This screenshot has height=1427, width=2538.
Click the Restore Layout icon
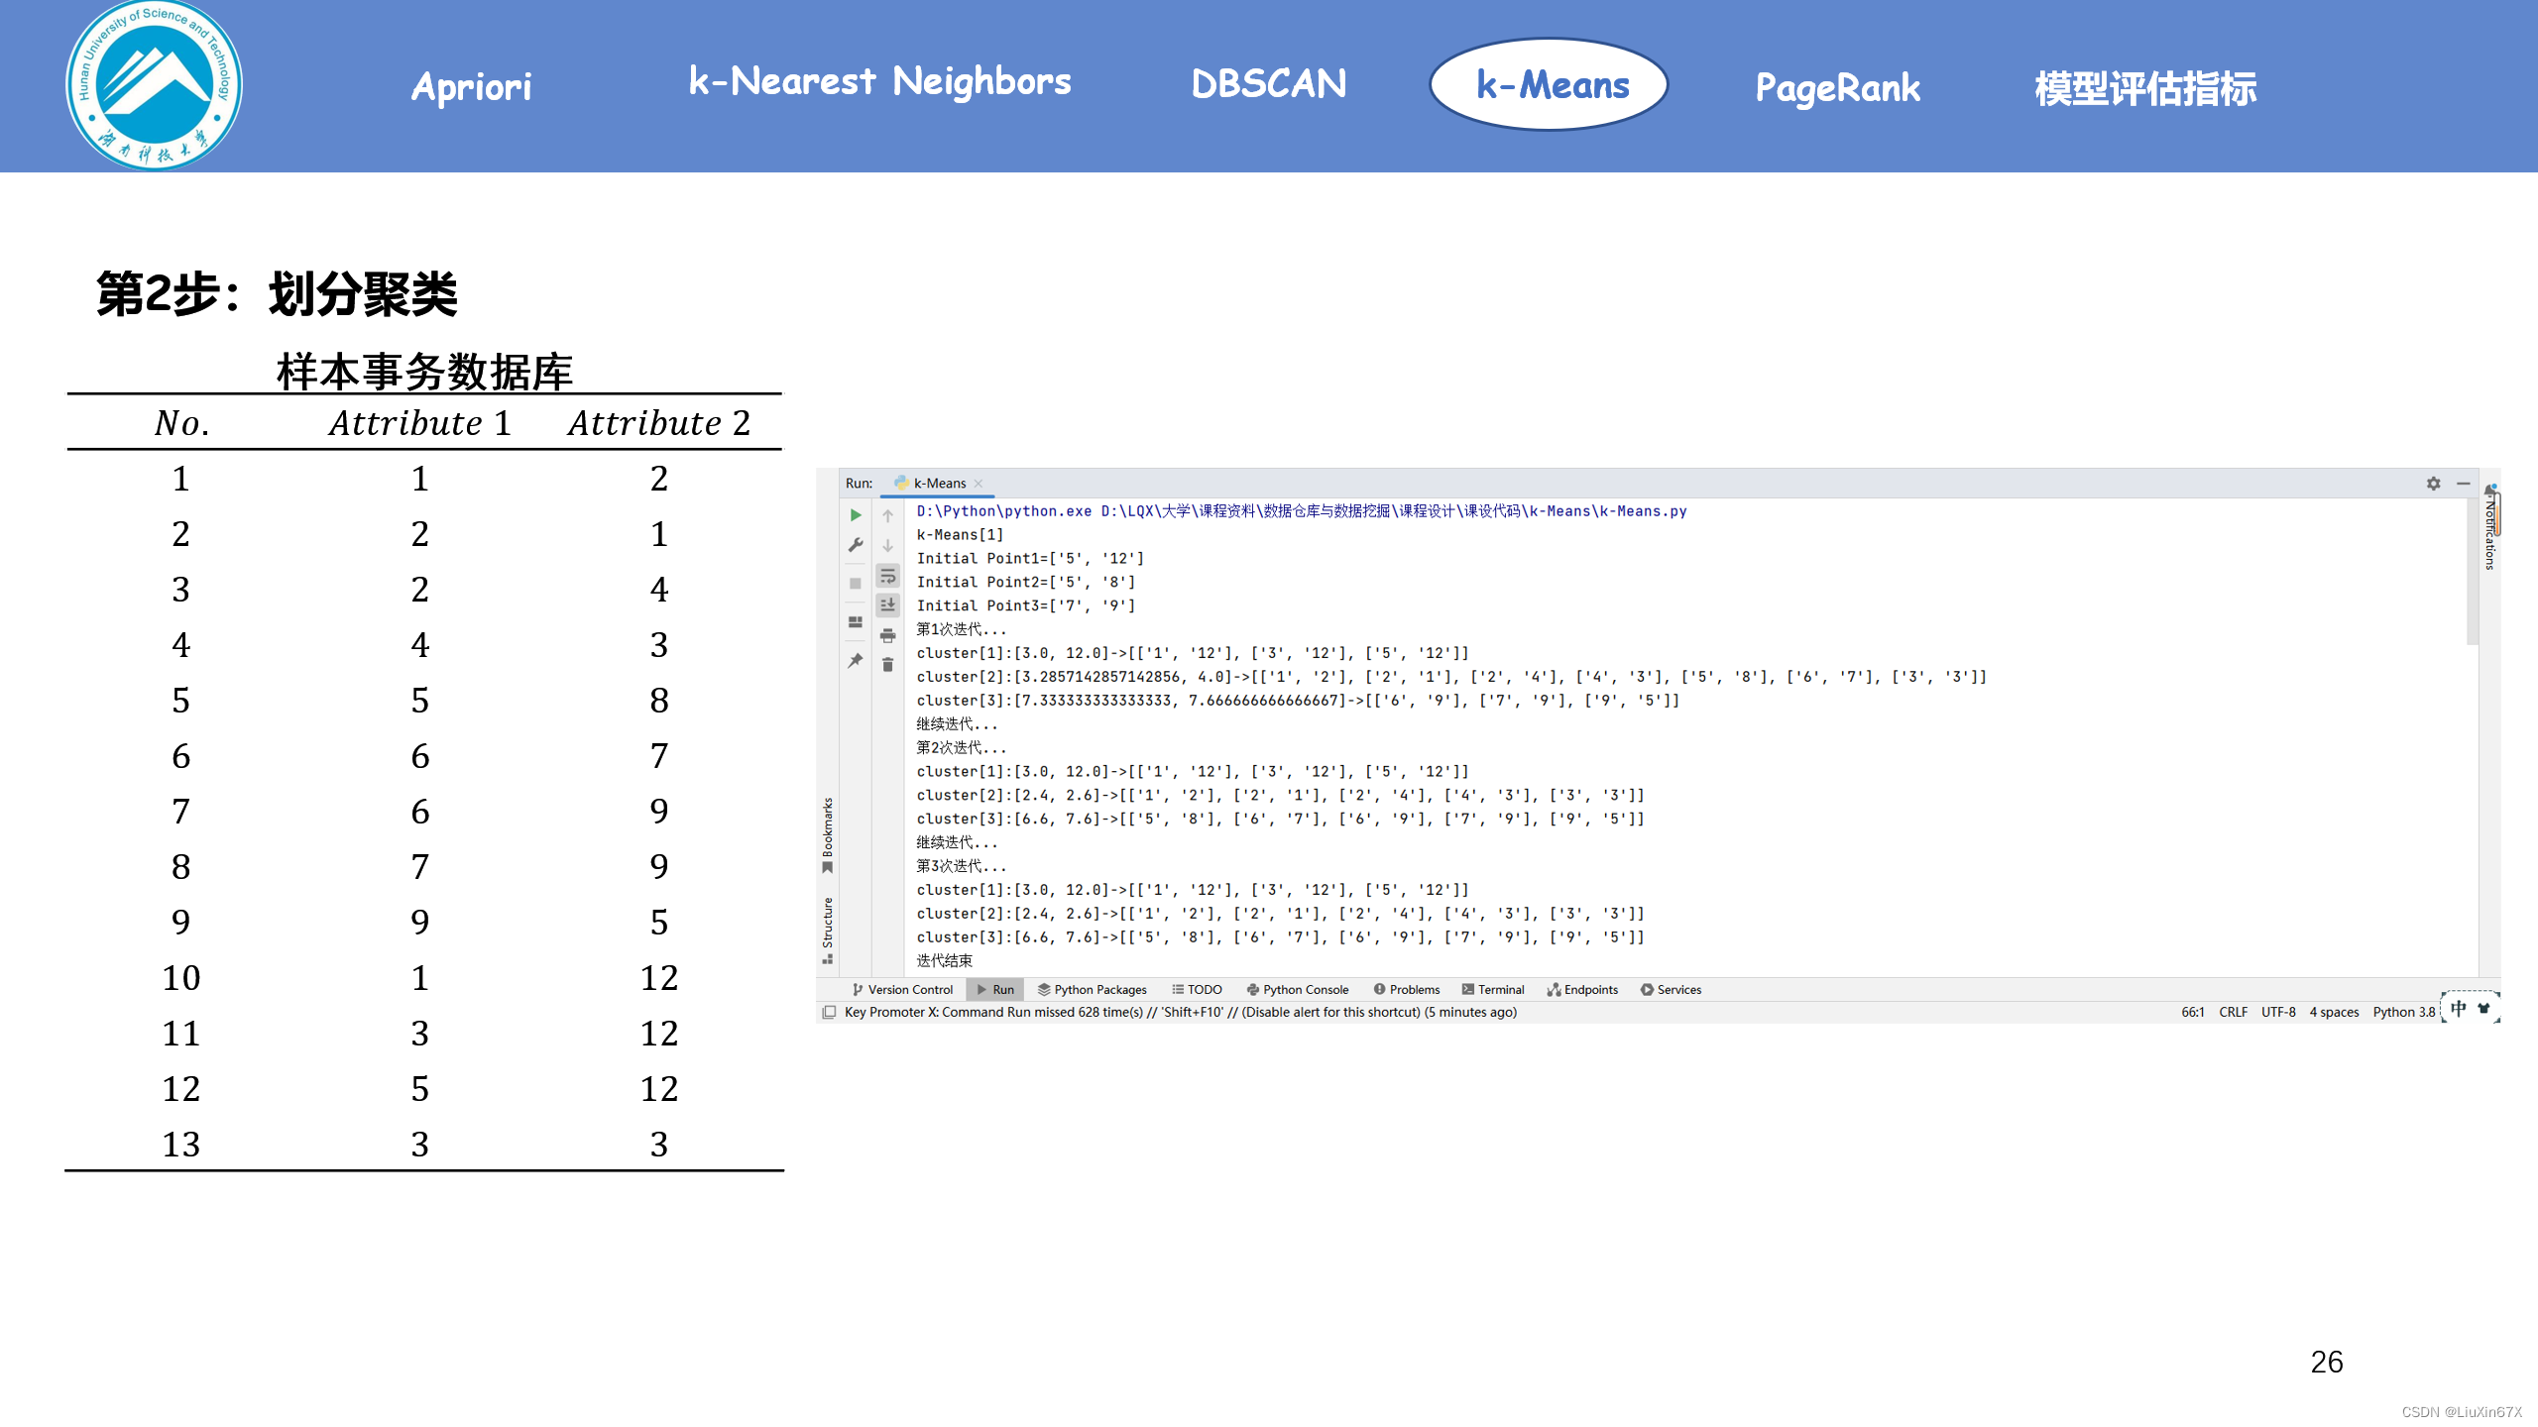click(856, 622)
